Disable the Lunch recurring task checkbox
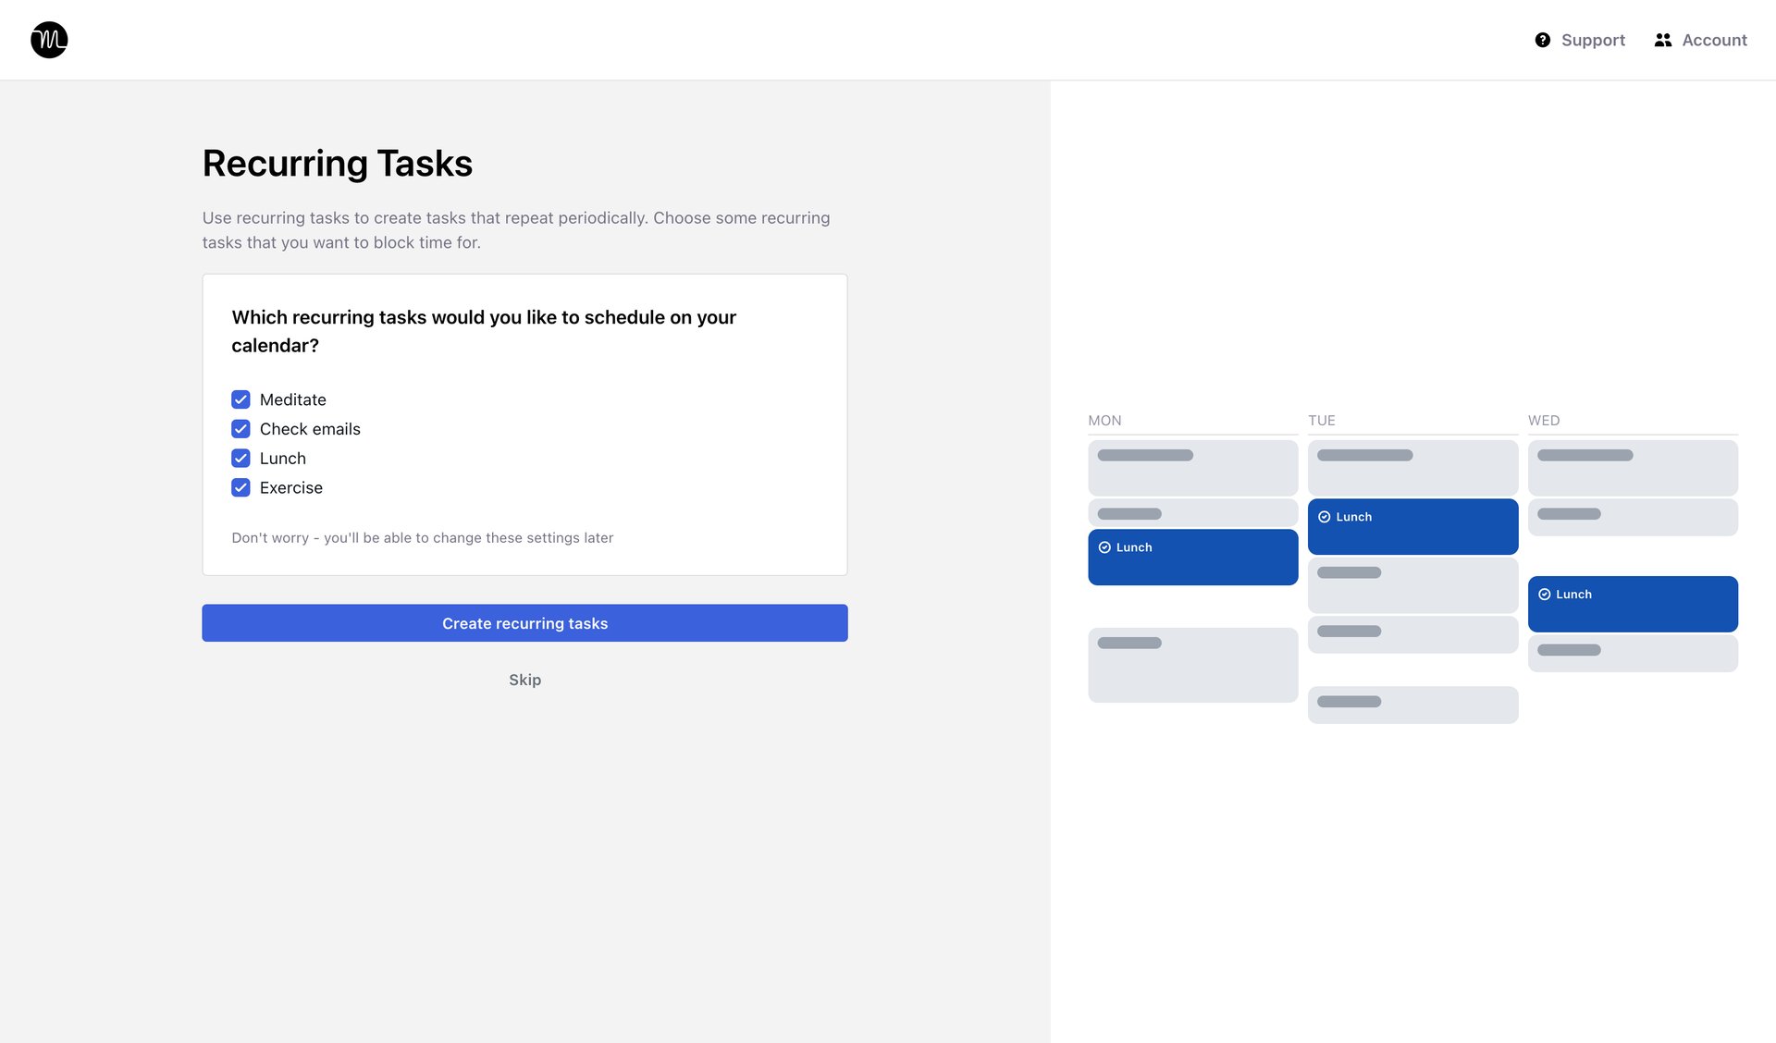 click(240, 458)
